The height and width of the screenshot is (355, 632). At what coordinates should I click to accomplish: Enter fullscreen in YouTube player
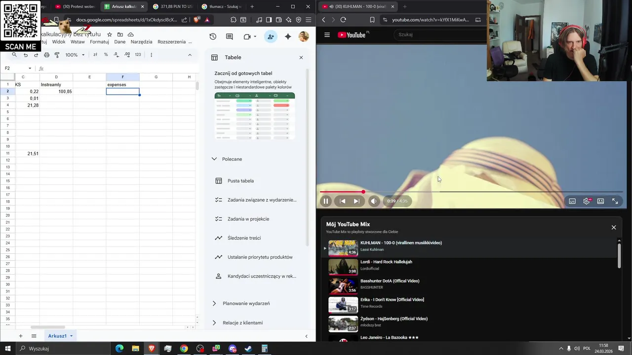(615, 201)
